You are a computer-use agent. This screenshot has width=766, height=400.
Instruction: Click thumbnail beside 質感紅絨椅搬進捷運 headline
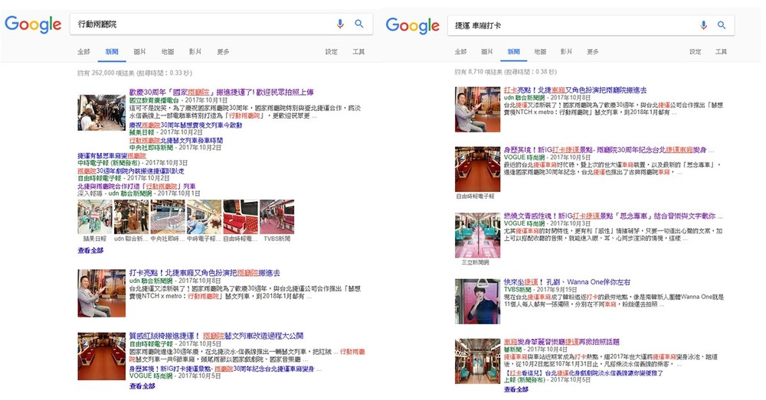102,356
